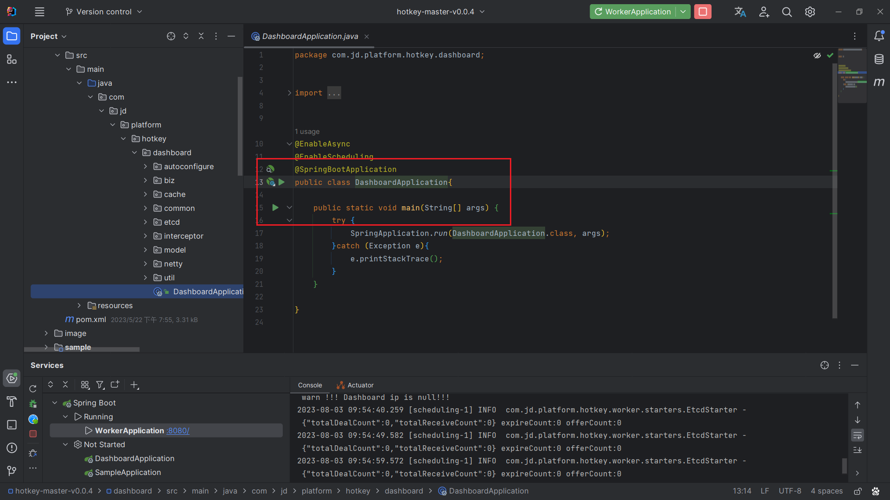Expand all in Project panel

click(x=186, y=36)
